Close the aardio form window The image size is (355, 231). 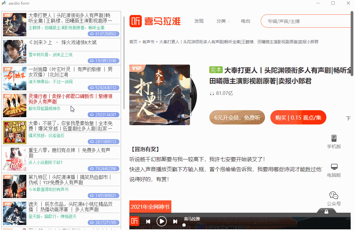(x=348, y=3)
